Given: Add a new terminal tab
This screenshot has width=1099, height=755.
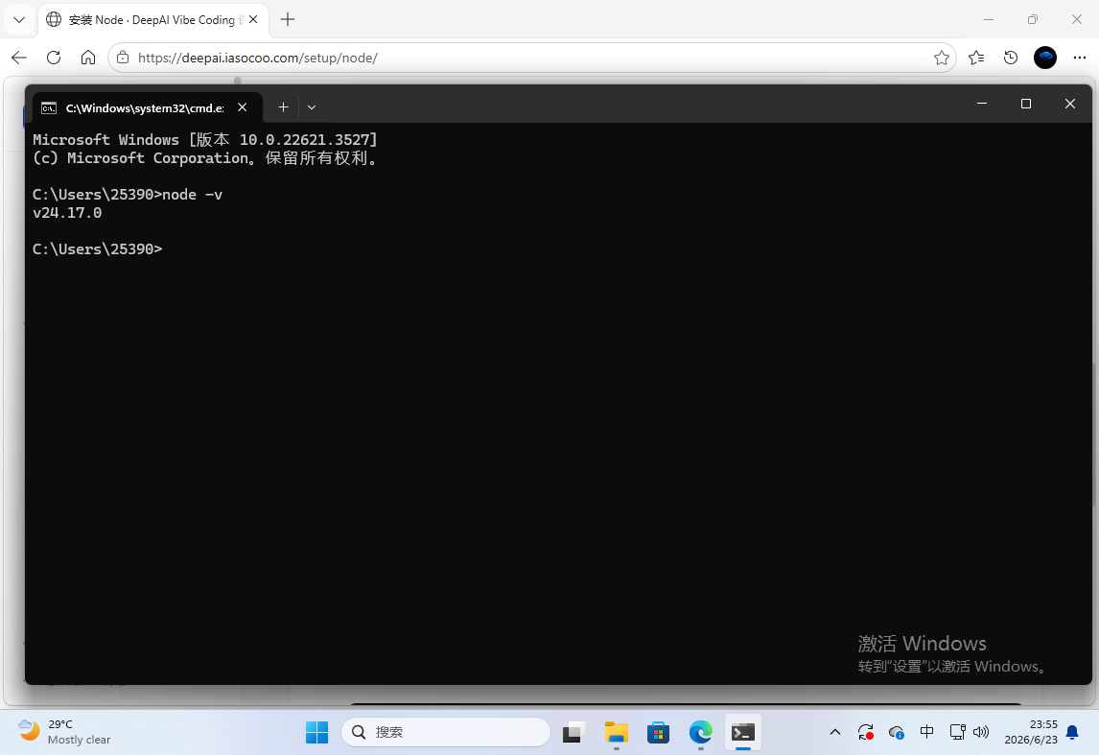Looking at the screenshot, I should [x=283, y=107].
